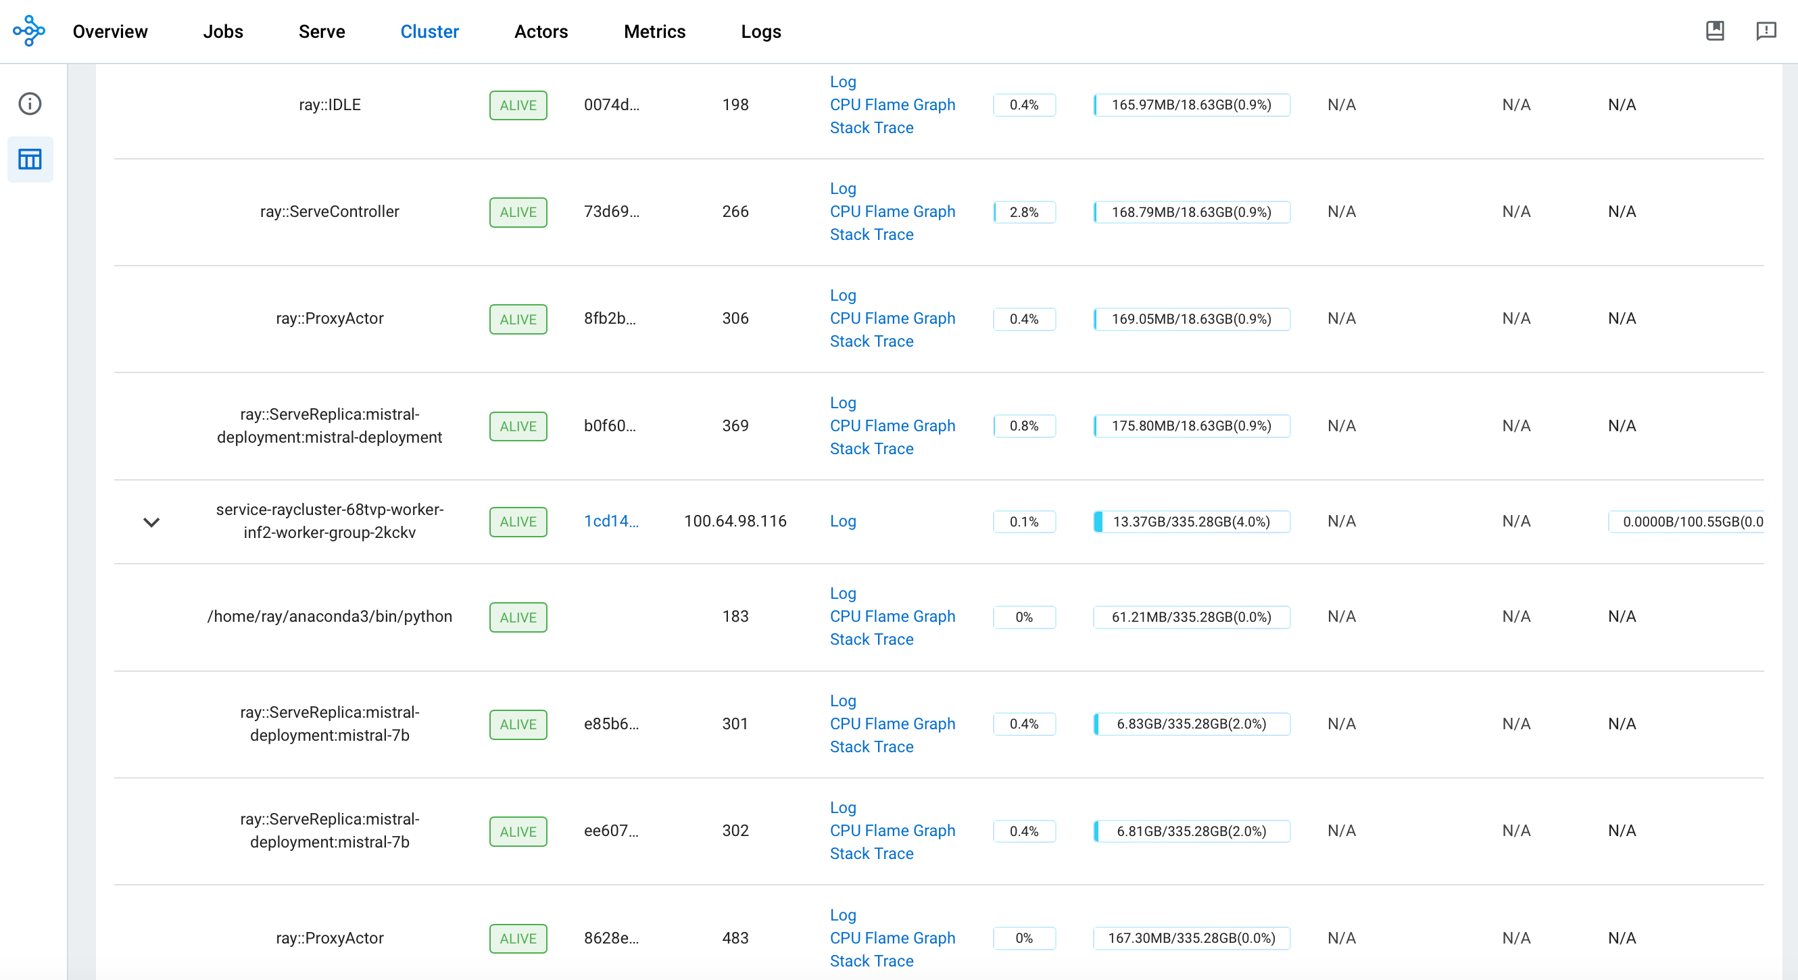Click worker ID ee607...

pyautogui.click(x=612, y=831)
